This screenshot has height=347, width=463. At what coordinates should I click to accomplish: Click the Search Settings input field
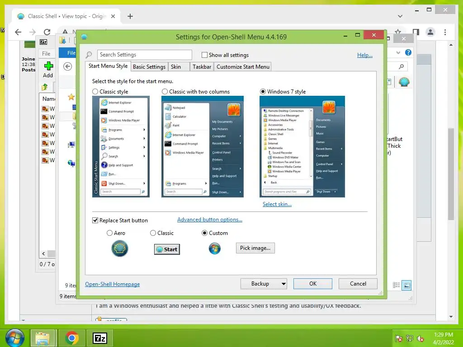144,55
